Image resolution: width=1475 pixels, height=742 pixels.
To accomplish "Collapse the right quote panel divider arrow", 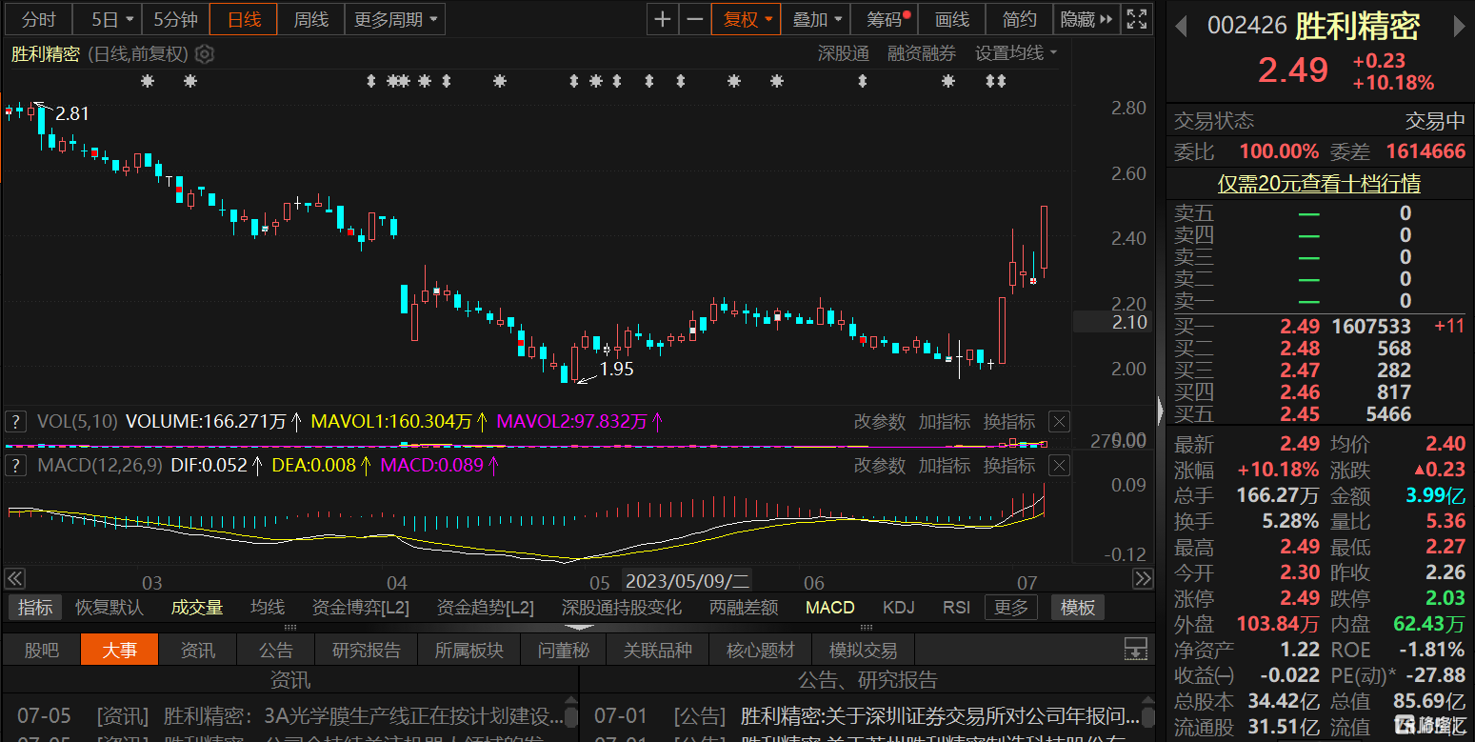I will pyautogui.click(x=1160, y=411).
